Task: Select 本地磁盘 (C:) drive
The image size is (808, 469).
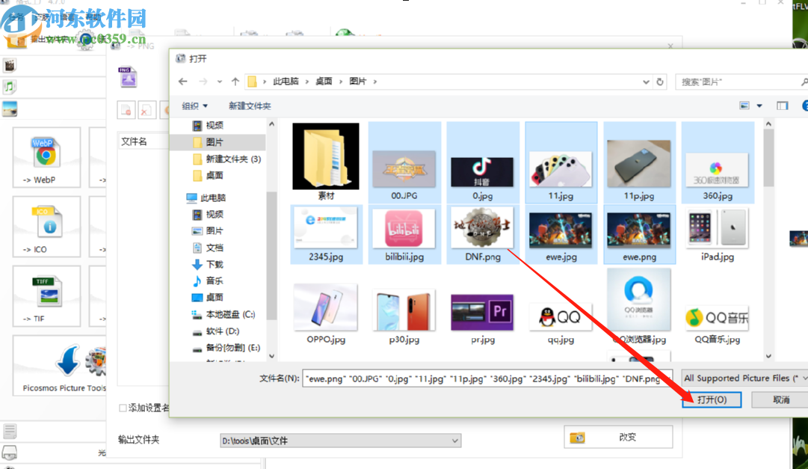Action: pyautogui.click(x=223, y=314)
